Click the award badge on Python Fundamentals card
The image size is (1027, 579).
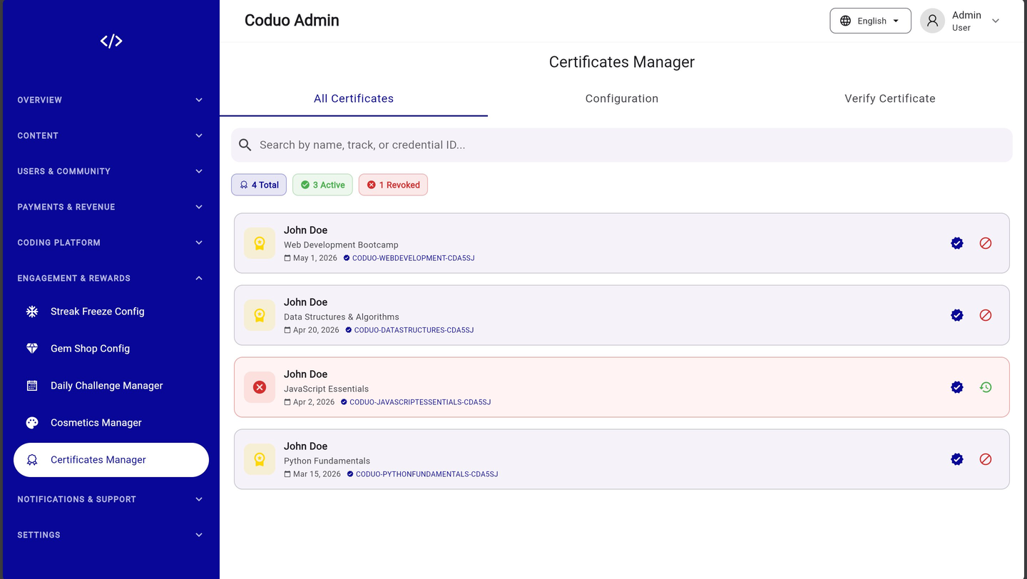[260, 459]
